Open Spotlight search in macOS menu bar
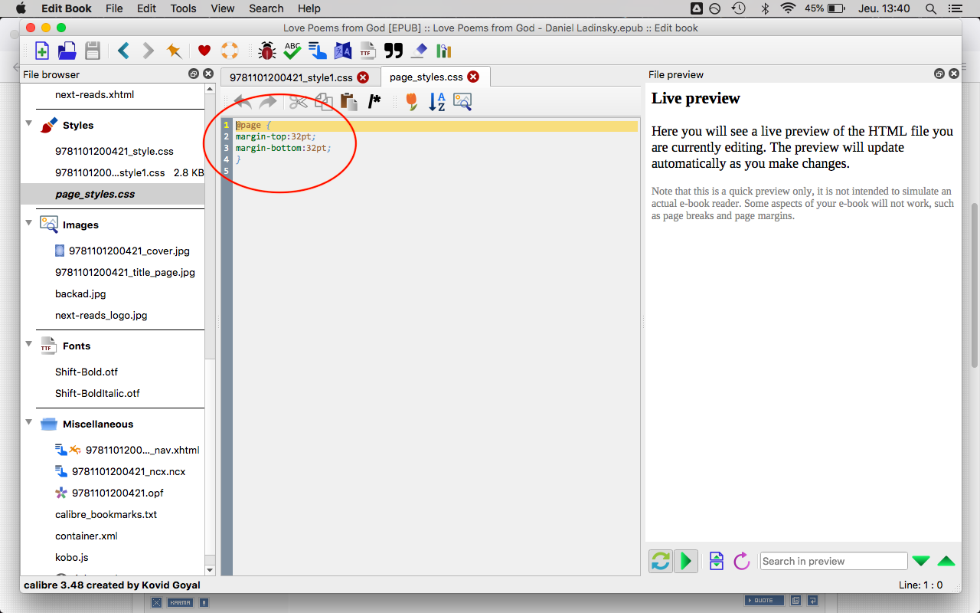 tap(931, 8)
